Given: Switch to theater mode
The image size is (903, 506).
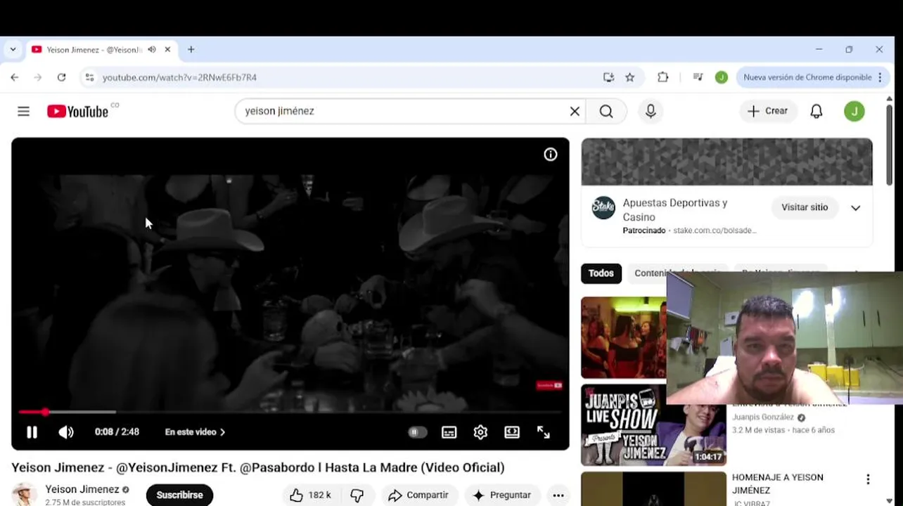Looking at the screenshot, I should point(512,432).
